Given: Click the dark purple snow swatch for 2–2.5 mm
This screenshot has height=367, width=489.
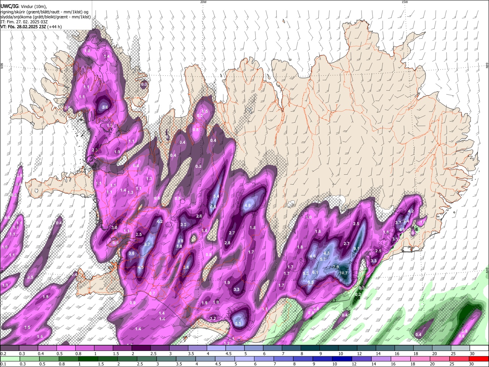Looking at the screenshot, I should point(141,348).
